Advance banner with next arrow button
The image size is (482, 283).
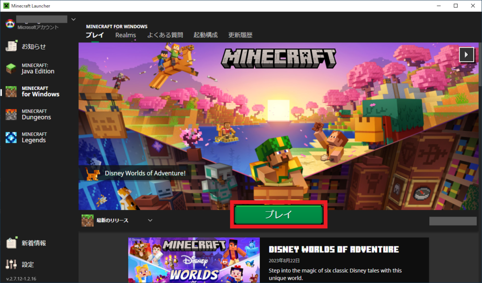466,55
